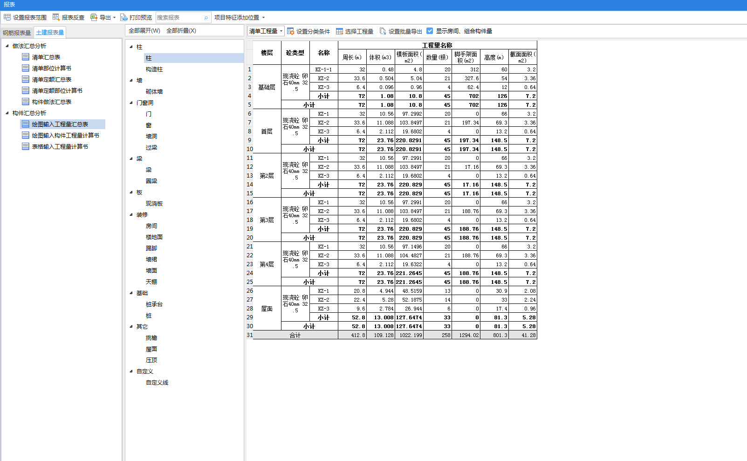747x461 pixels.
Task: Click the report icon beside 表格输入工程量计算书
Action: pyautogui.click(x=26, y=146)
